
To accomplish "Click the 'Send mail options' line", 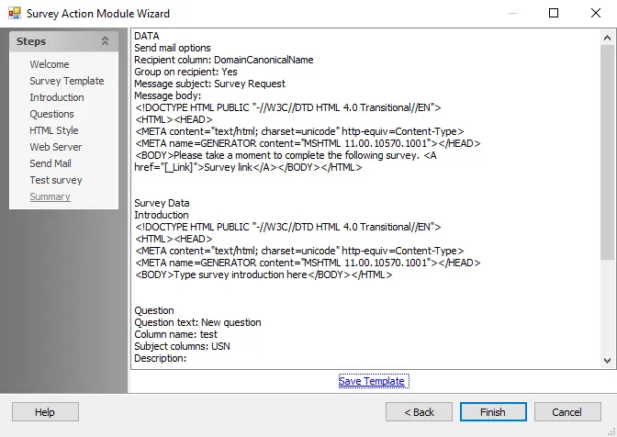I will point(173,48).
